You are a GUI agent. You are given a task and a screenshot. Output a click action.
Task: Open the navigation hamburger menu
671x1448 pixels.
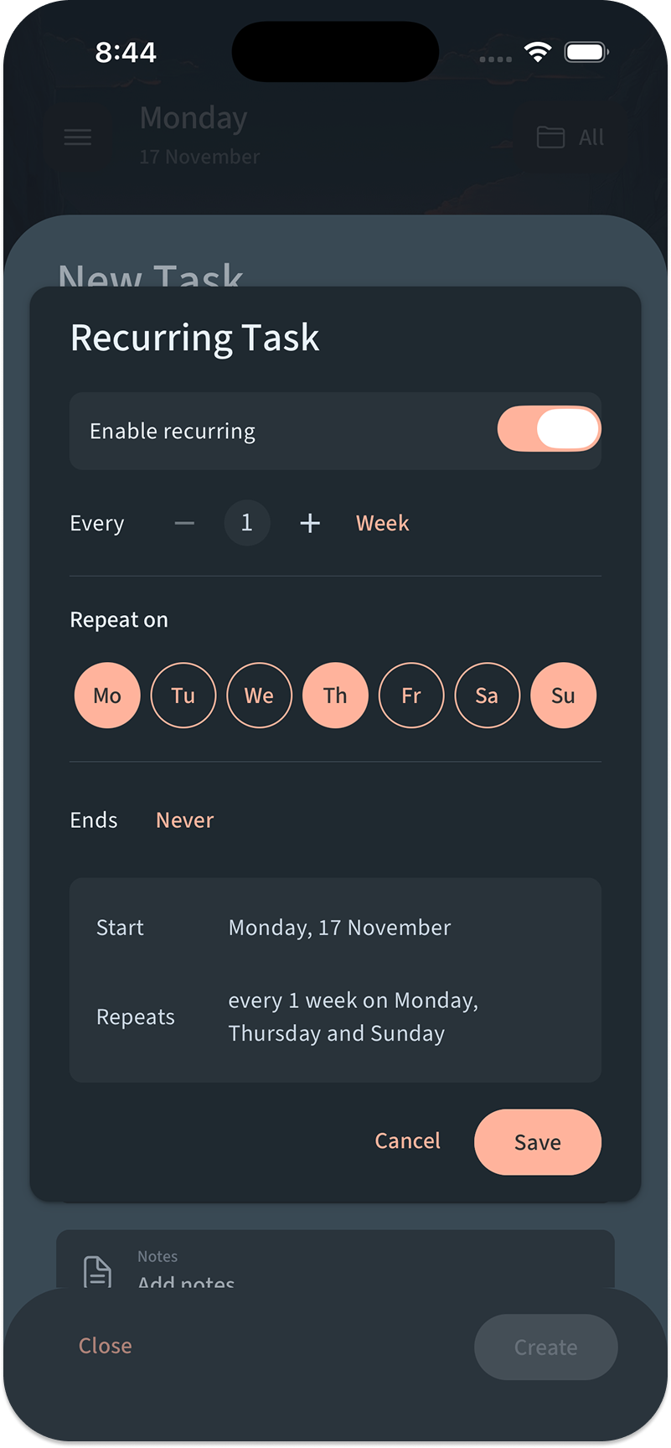click(77, 137)
